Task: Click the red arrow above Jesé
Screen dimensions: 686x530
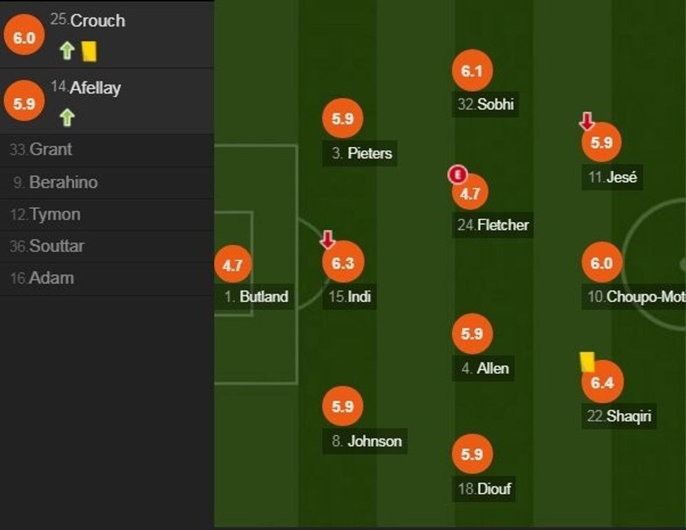Action: pos(587,122)
